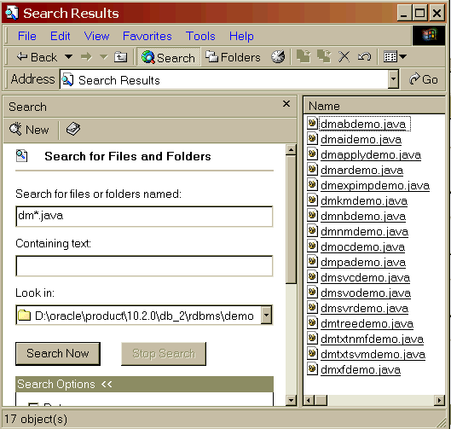The width and height of the screenshot is (451, 429).
Task: Click the Move To toolbar icon
Action: point(304,56)
